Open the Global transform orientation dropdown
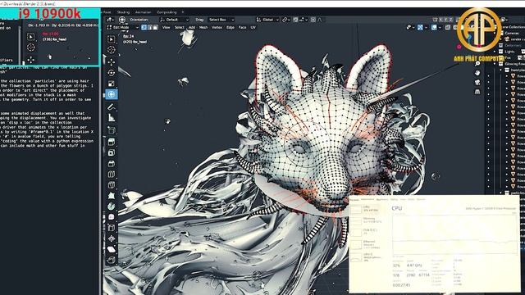Viewport: 525px width, 295px height. [x=267, y=20]
